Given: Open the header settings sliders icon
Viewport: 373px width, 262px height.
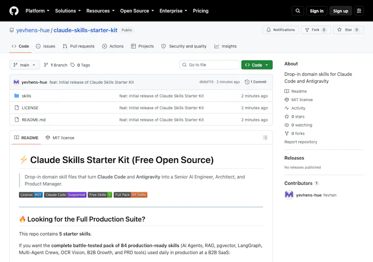Looking at the screenshot, I should coord(359,11).
